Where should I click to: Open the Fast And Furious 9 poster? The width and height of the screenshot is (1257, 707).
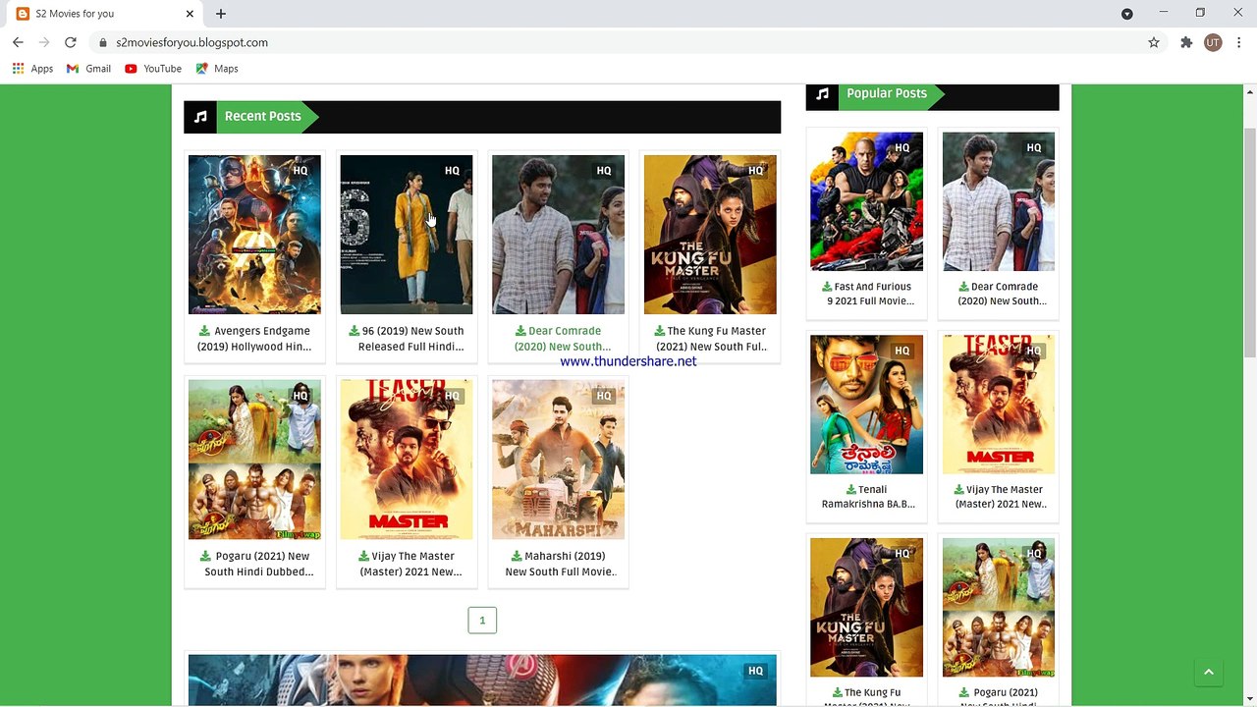(866, 201)
